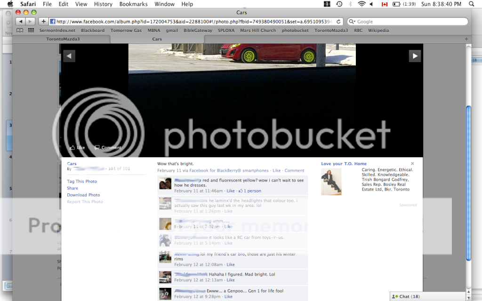
Task: Like the photo using the thumbs-up Like
Action: (78, 148)
